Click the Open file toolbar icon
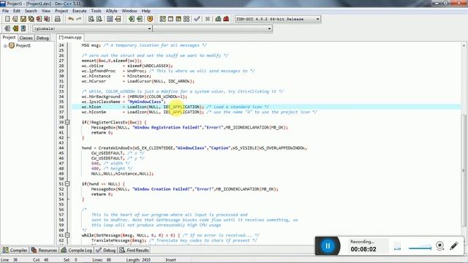Screen dimensions: 468x263 [15, 19]
